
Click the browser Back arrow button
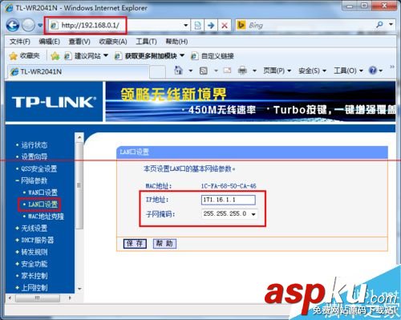[x=13, y=26]
